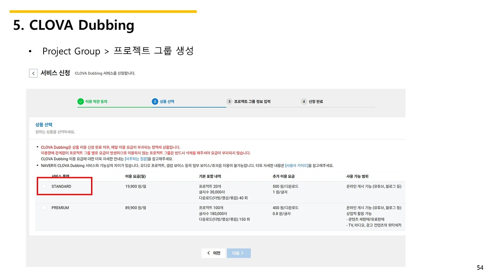
Task: Click the 19,900 원/월 price
Action: [x=135, y=186]
